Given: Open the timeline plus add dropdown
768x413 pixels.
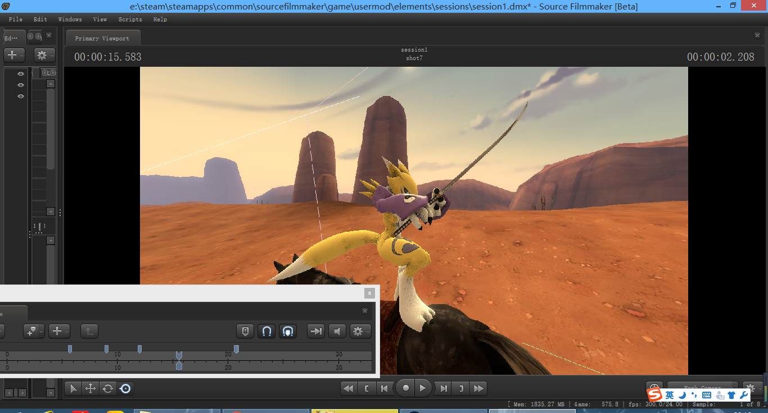Looking at the screenshot, I should (58, 331).
